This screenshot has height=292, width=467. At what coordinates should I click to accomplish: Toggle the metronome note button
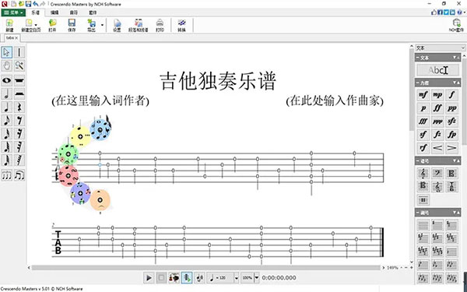(x=199, y=278)
